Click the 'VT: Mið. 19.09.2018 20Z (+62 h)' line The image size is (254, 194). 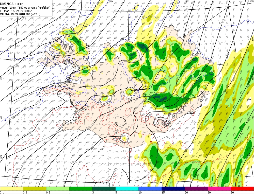[x=20, y=14]
